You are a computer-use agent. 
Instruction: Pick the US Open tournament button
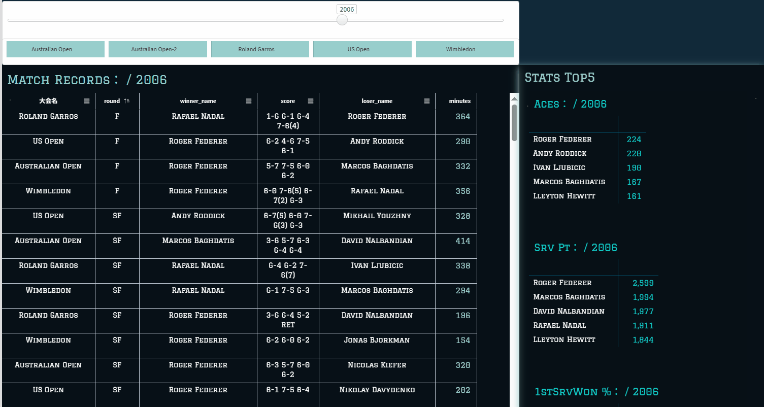[362, 49]
